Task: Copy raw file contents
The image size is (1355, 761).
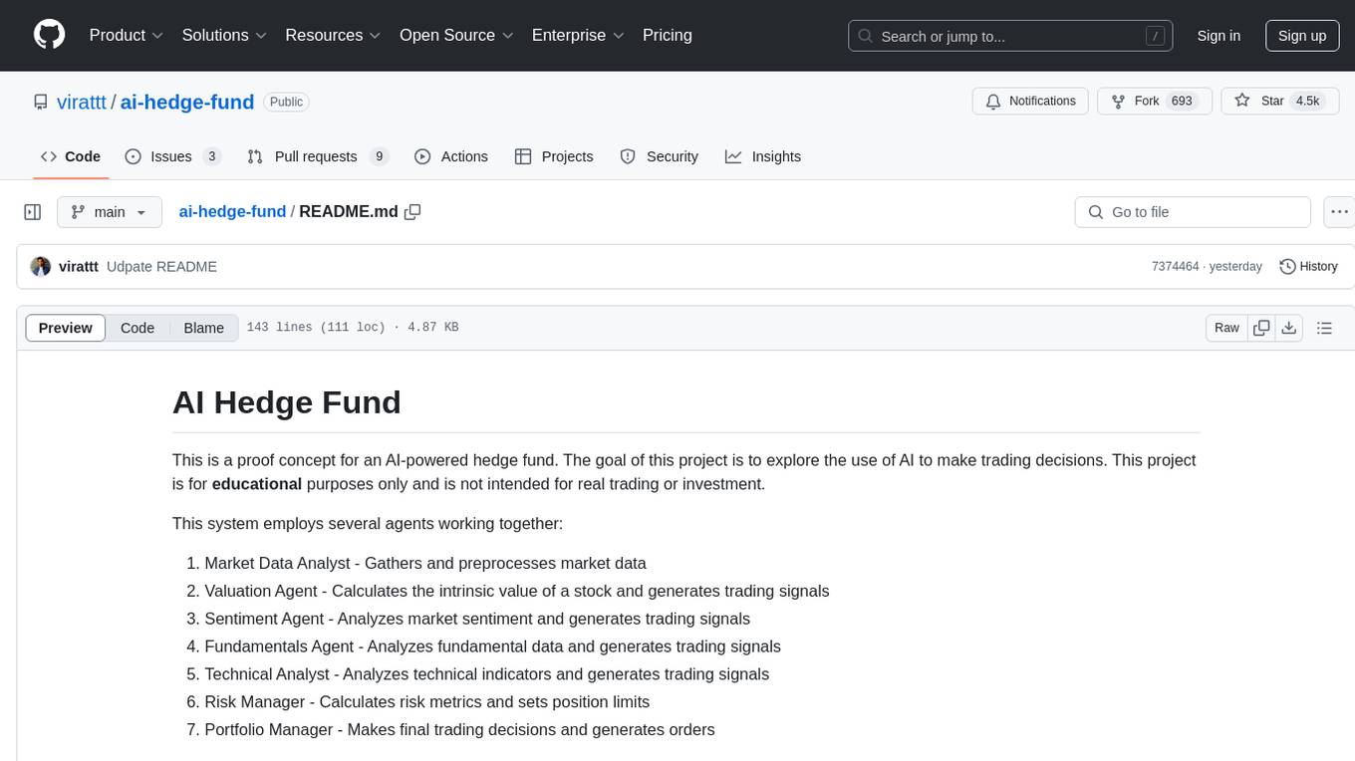Action: click(1261, 328)
